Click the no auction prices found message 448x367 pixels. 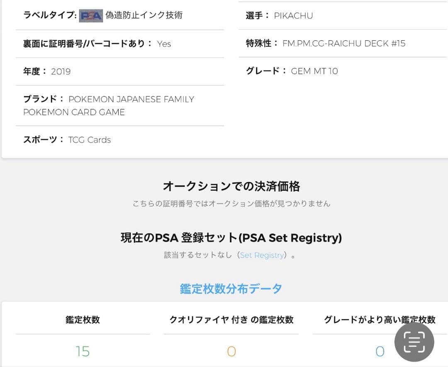(231, 204)
